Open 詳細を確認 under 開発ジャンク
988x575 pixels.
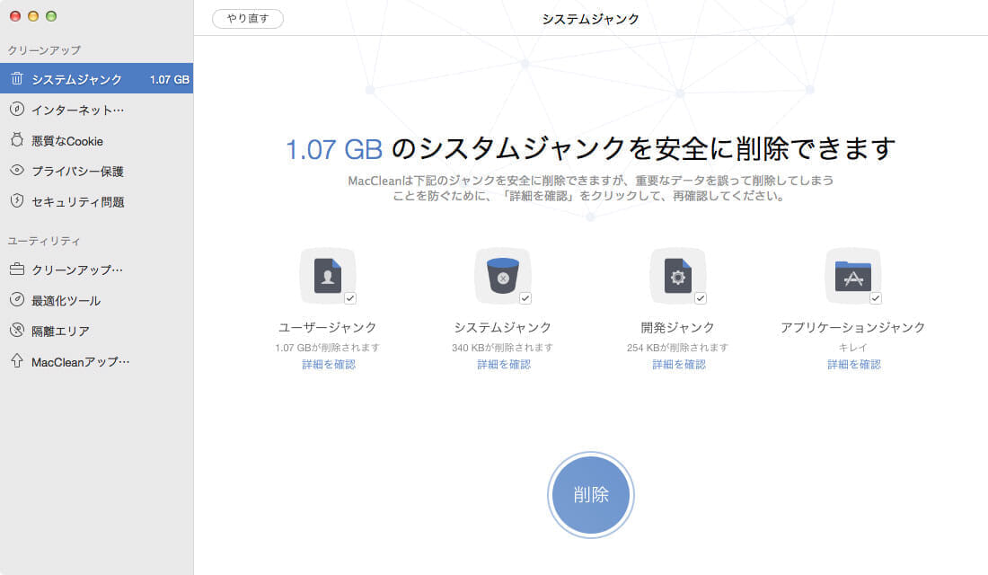coord(679,364)
